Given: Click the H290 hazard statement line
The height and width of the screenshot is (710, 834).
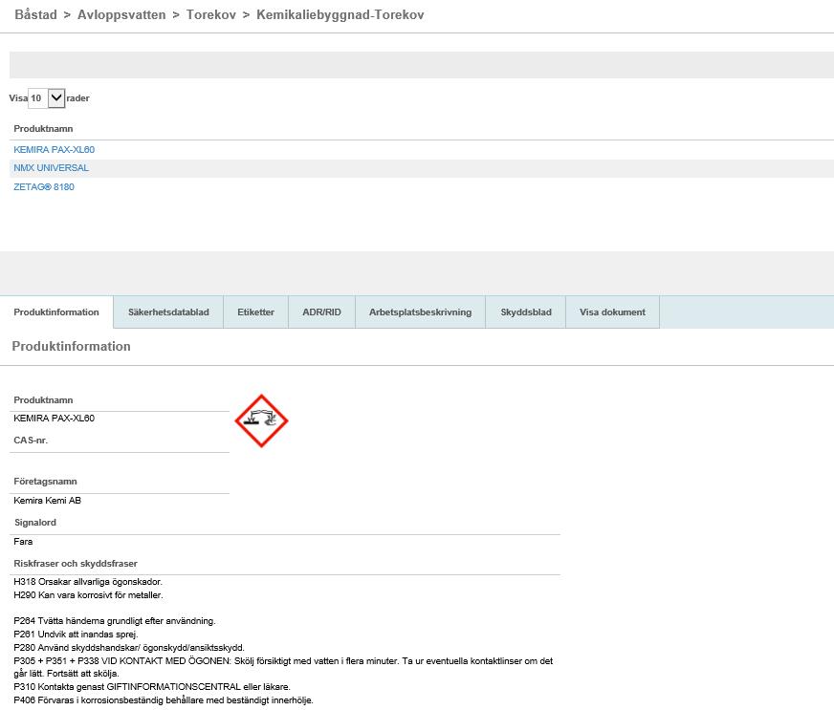Looking at the screenshot, I should click(88, 595).
